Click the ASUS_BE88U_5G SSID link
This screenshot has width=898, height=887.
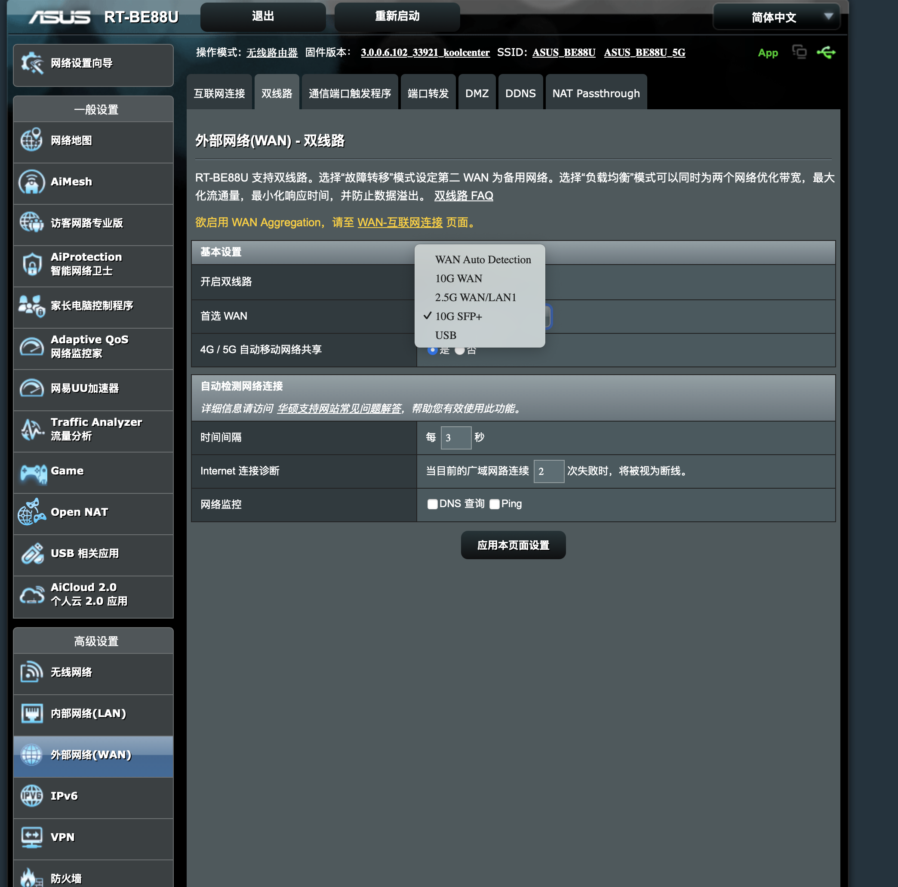pos(645,52)
